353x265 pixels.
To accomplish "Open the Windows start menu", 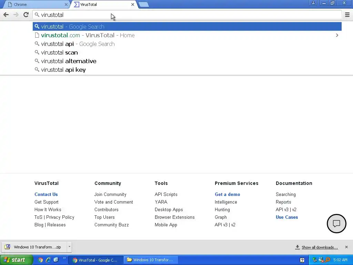I will click(x=16, y=260).
